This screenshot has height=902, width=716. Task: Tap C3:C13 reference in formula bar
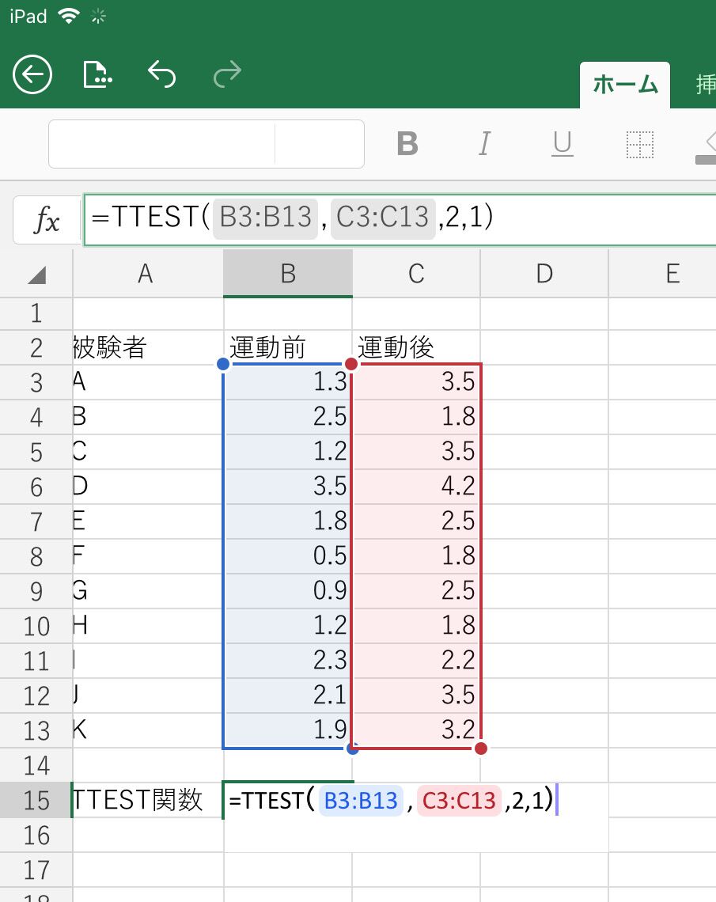coord(382,218)
